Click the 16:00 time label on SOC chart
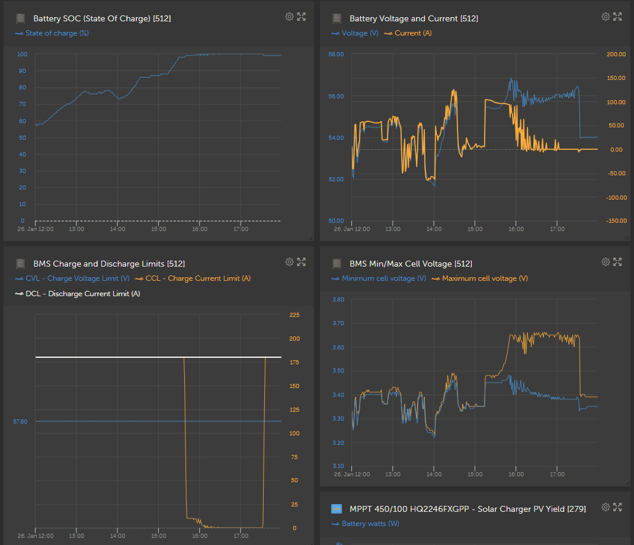The image size is (634, 545). [200, 229]
